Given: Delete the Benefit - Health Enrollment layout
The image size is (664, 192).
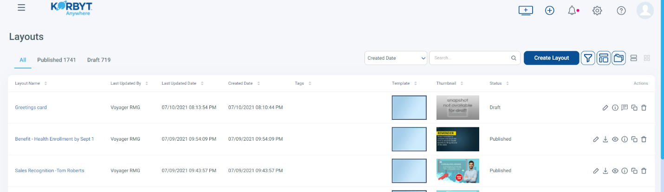Looking at the screenshot, I should [644, 139].
